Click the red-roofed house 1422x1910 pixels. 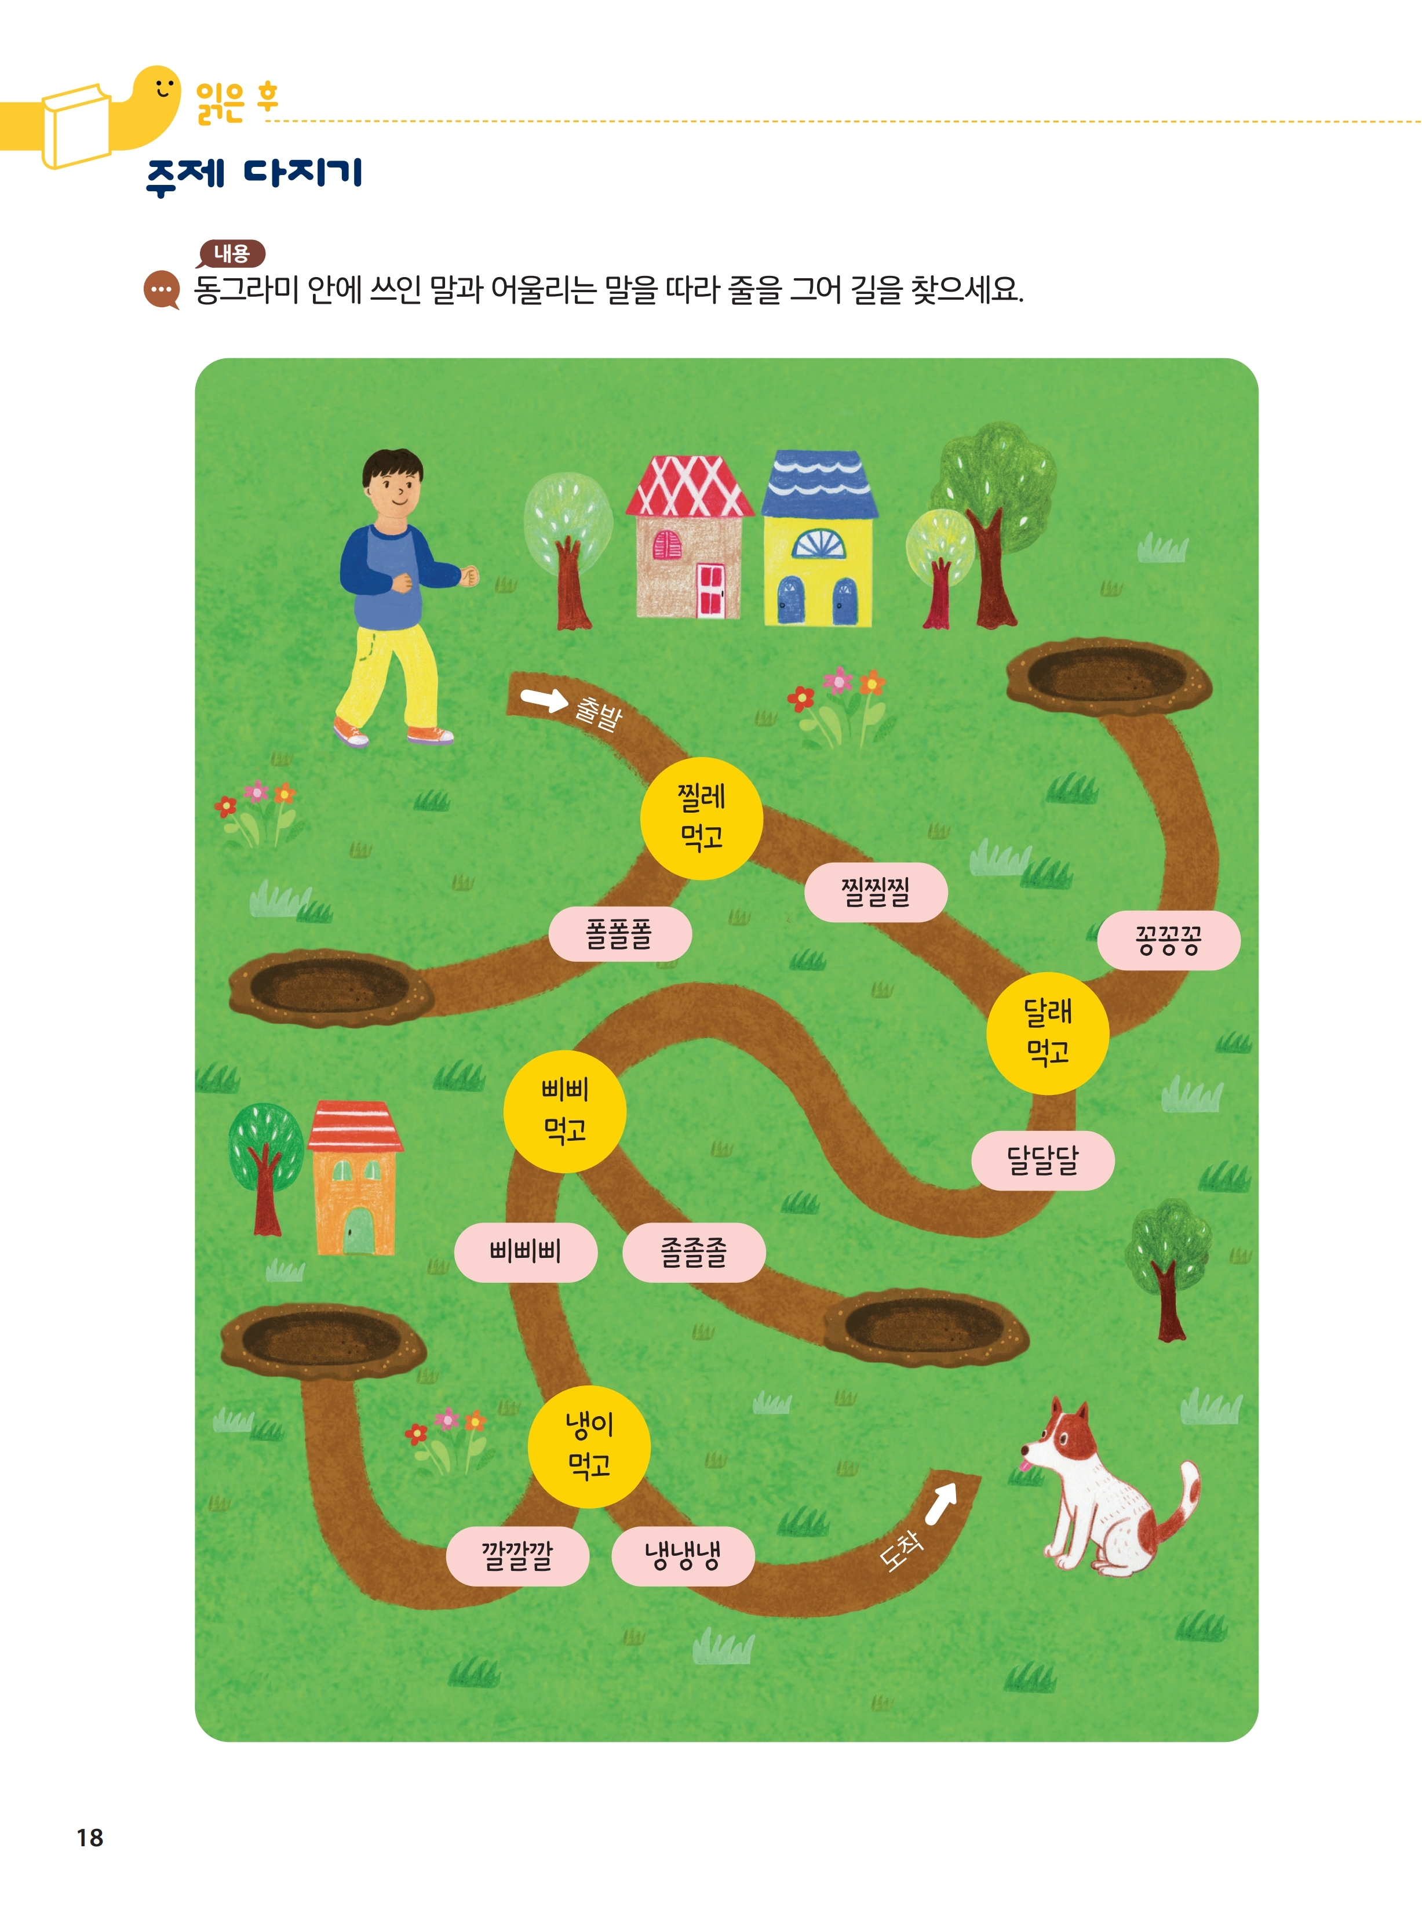pyautogui.click(x=690, y=537)
